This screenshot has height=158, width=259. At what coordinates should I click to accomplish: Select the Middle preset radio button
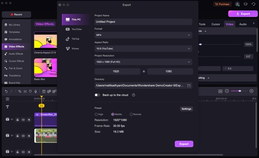(x=112, y=114)
